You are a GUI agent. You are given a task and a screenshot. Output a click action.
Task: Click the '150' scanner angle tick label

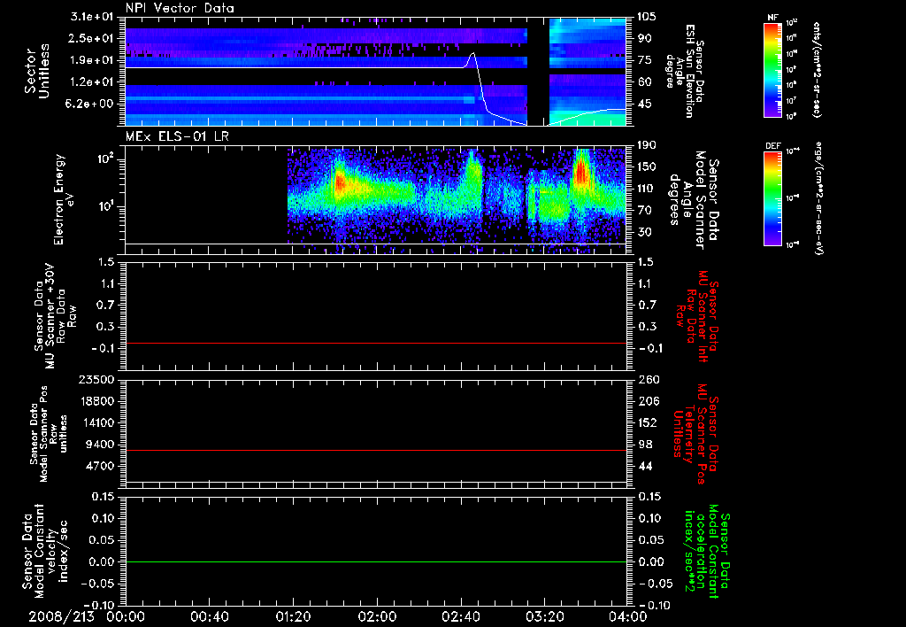(647, 167)
